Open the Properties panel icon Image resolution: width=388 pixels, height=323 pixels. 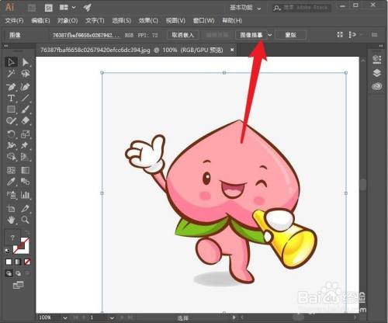pos(377,60)
